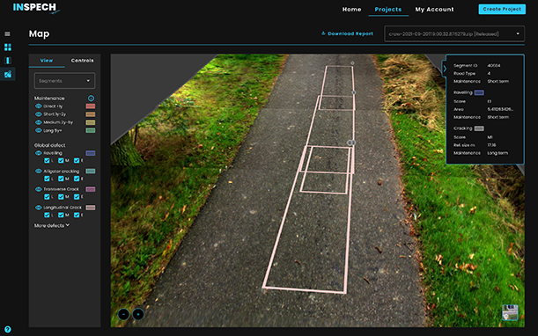
Task: Uncheck the Ravelling L checkbox
Action: pos(47,160)
